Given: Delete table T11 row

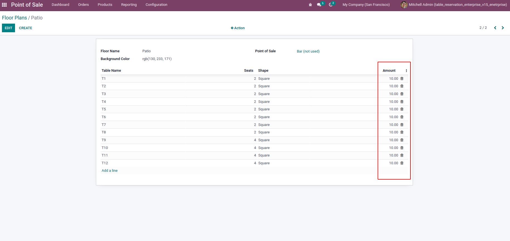Looking at the screenshot, I should [x=402, y=155].
